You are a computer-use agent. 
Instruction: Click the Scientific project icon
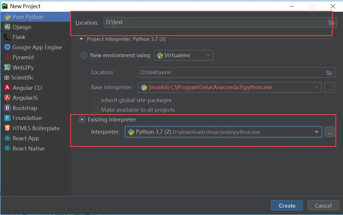click(x=6, y=77)
